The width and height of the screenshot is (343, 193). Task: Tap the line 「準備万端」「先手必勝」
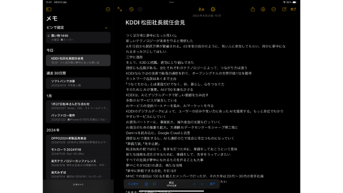point(143,144)
